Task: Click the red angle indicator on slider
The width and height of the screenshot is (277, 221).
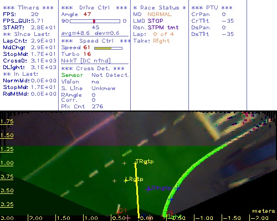Action: point(94,21)
